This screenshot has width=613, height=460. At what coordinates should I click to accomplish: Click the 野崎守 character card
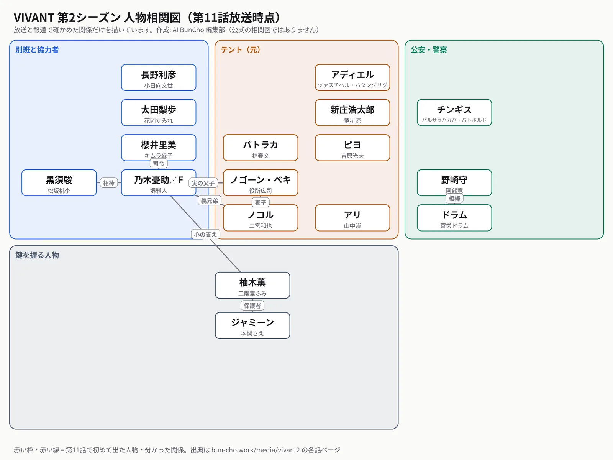(454, 183)
